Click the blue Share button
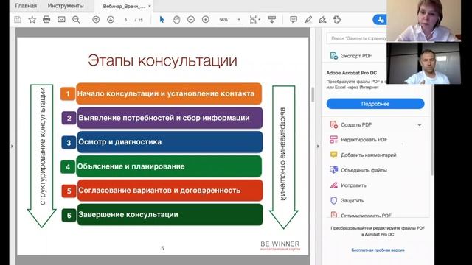Viewport: 472px width, 265px height. 380,20
